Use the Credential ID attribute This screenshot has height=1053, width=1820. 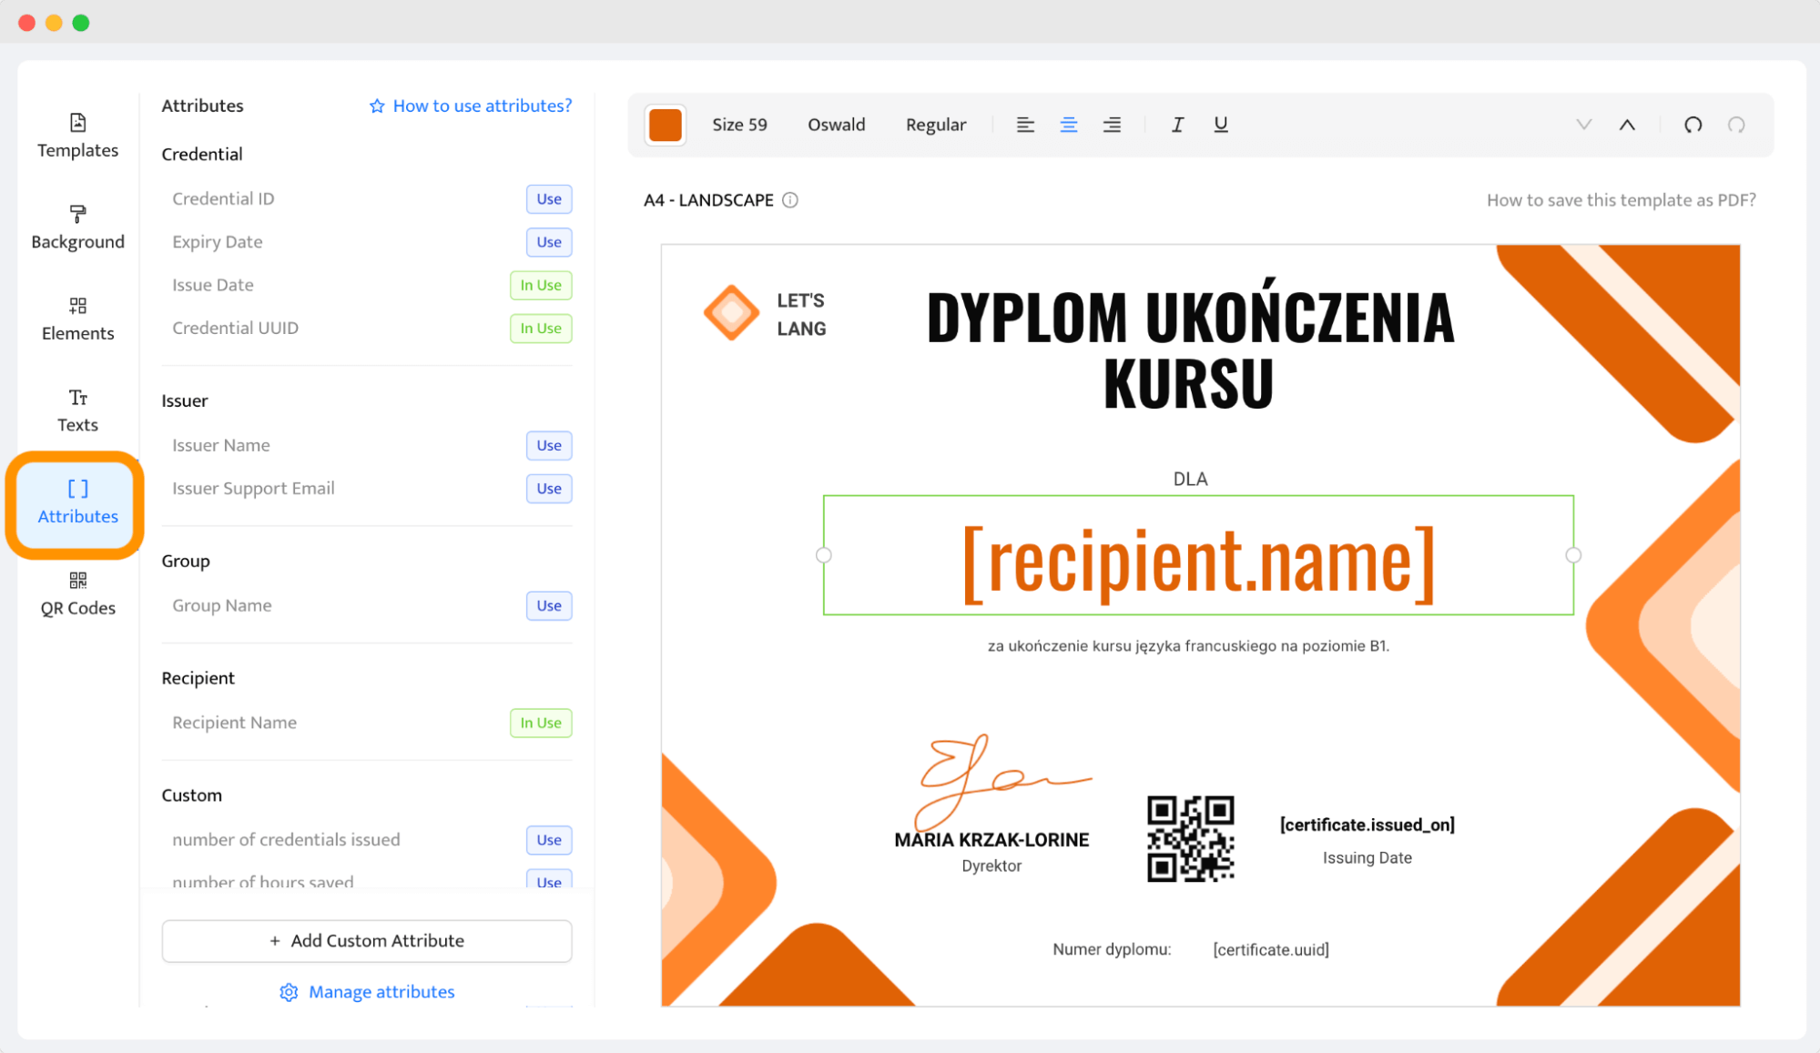[x=549, y=199]
